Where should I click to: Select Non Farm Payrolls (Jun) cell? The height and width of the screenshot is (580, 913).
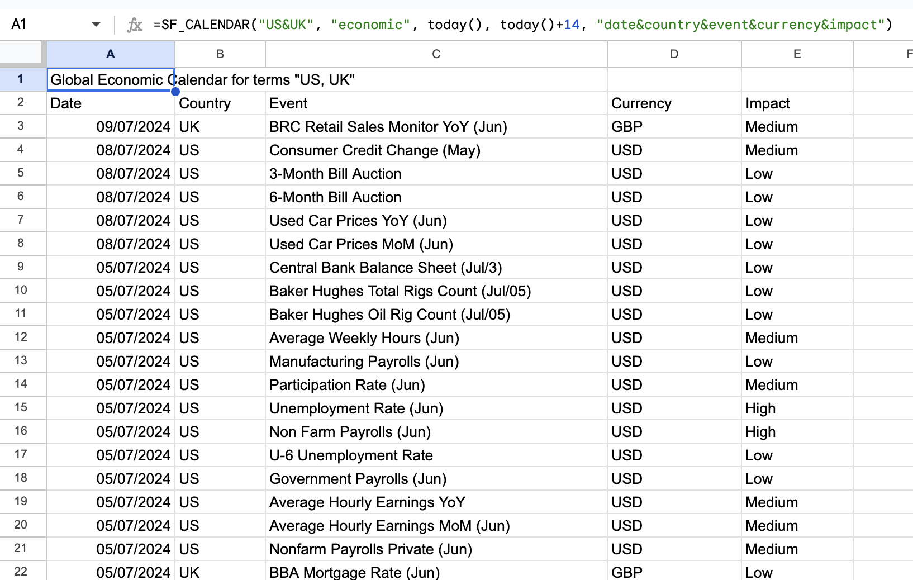pos(436,432)
